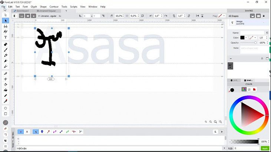Click the rotate counterclockwise icon
This screenshot has height=152, width=271.
(151, 16)
